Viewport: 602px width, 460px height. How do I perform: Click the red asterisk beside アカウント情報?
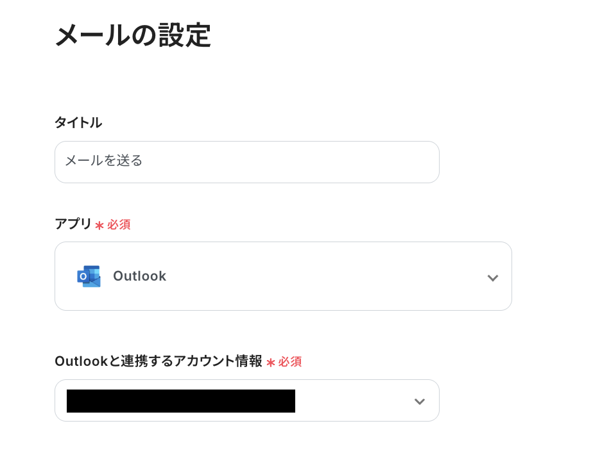coord(271,363)
